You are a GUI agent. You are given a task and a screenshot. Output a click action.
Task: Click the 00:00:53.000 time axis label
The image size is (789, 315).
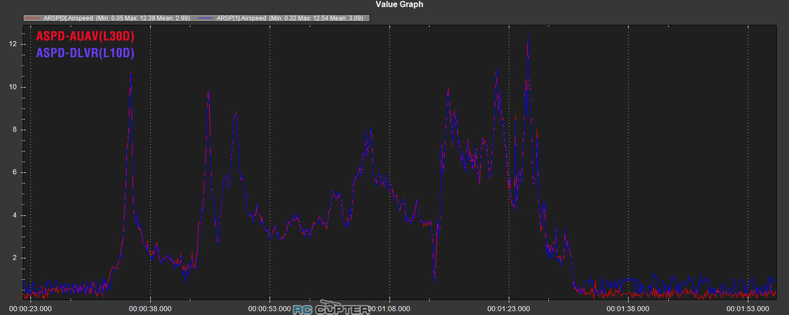[270, 309]
